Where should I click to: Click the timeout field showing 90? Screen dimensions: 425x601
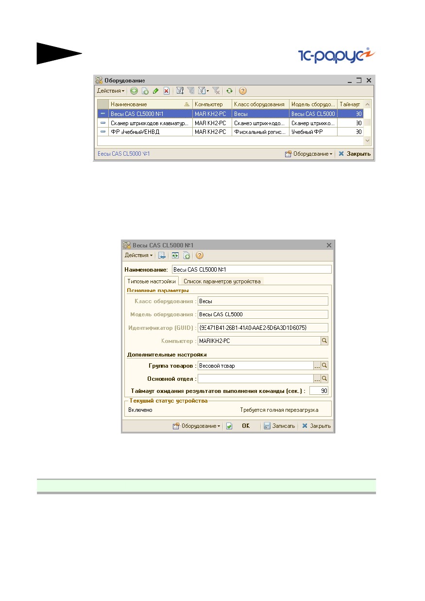pyautogui.click(x=319, y=391)
